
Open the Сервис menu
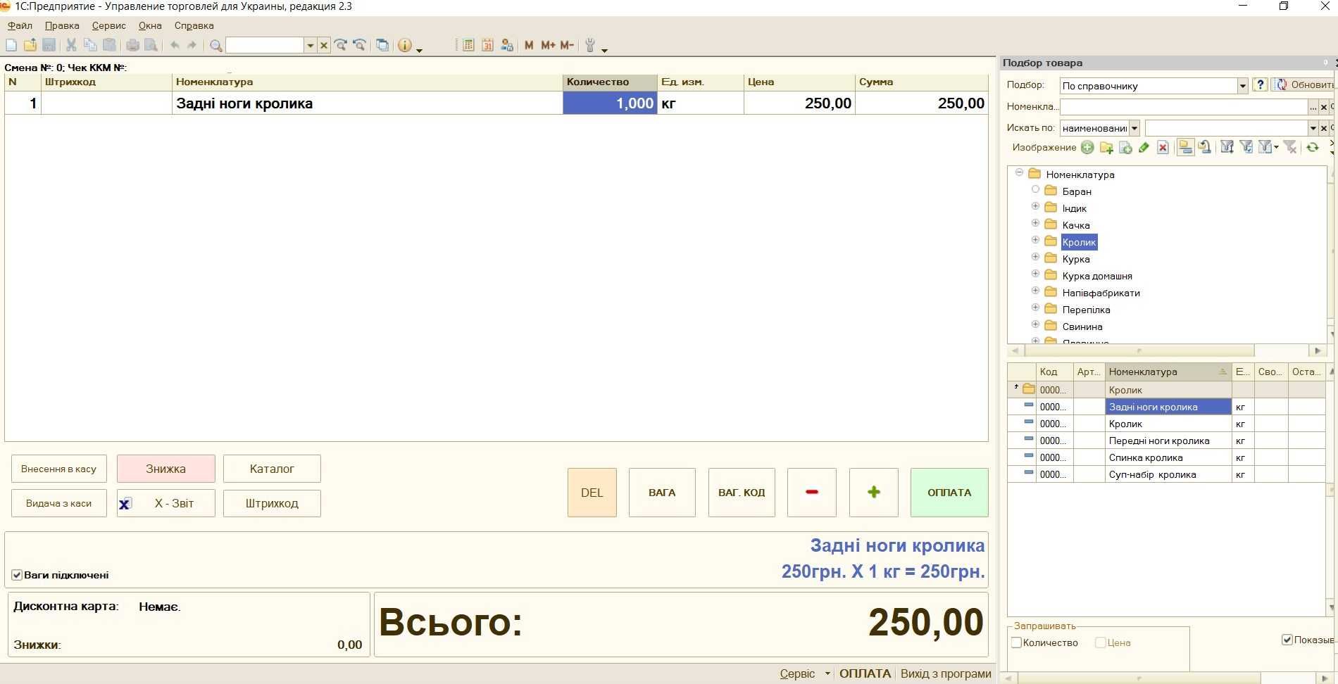108,25
